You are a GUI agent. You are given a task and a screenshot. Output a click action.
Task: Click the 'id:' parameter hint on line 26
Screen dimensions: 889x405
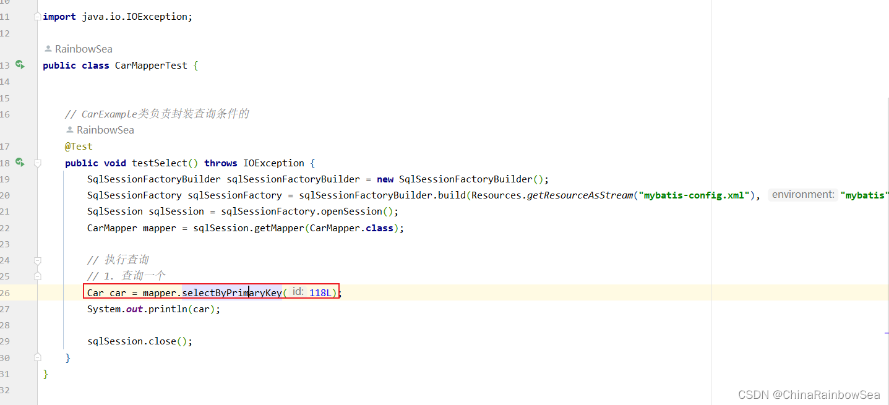click(298, 292)
